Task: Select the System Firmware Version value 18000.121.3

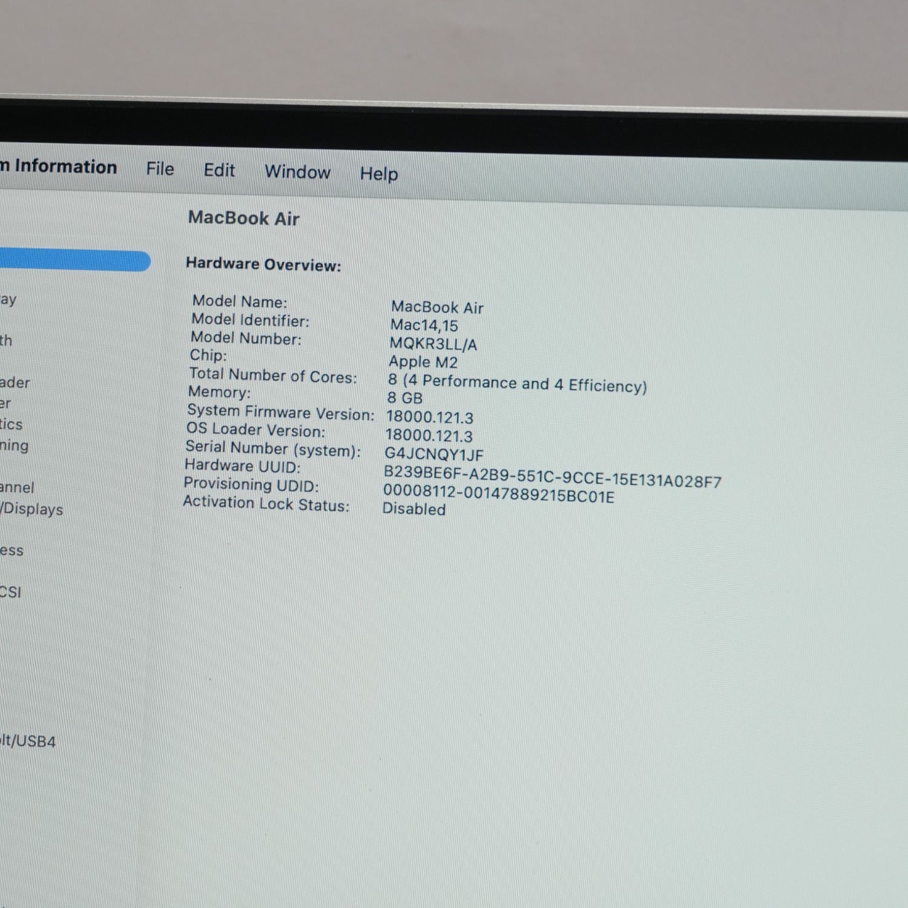Action: tap(430, 417)
